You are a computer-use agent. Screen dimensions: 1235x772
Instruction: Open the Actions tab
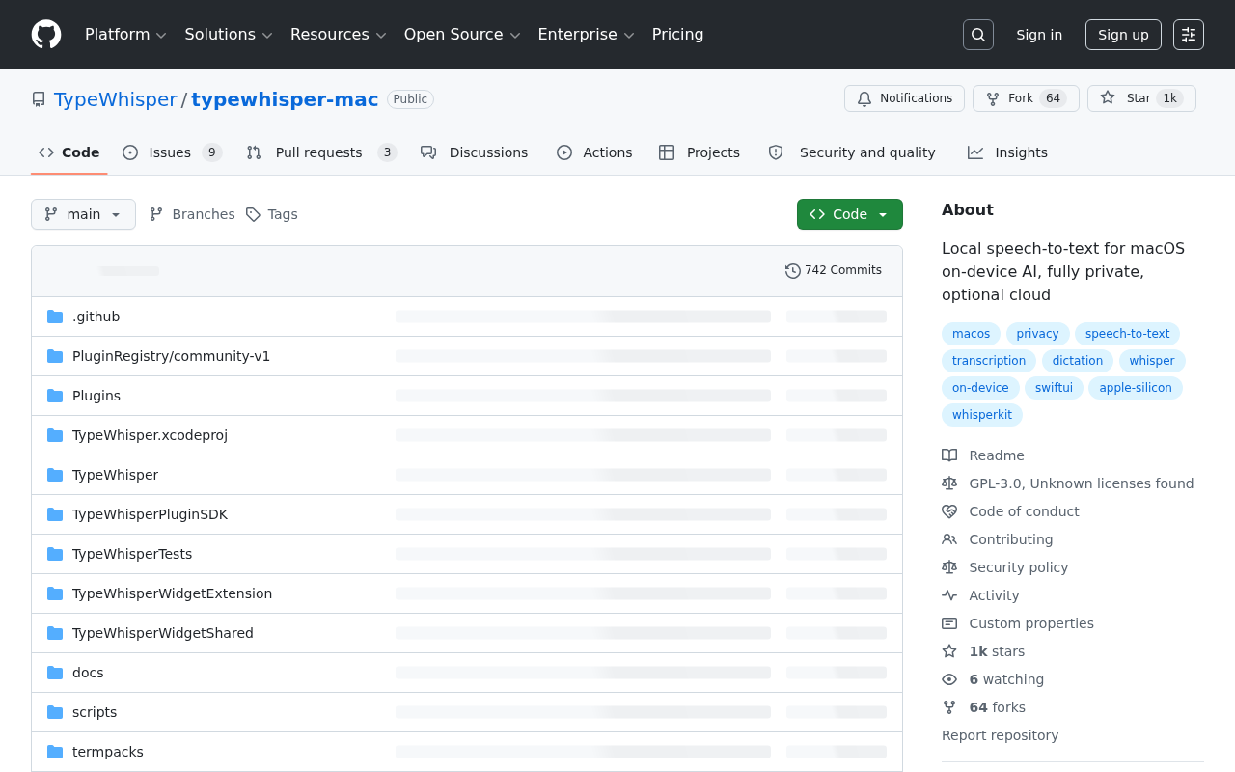[x=594, y=152]
